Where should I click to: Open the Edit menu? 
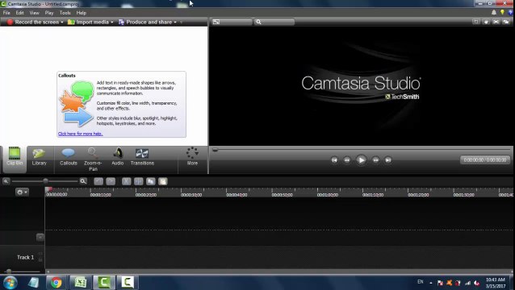(19, 13)
